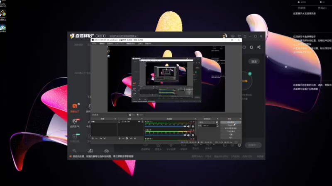332x186 pixels.
Task: Click the cloud icon at 直播伴侣 sidebar bottom
Action: pyautogui.click(x=106, y=151)
